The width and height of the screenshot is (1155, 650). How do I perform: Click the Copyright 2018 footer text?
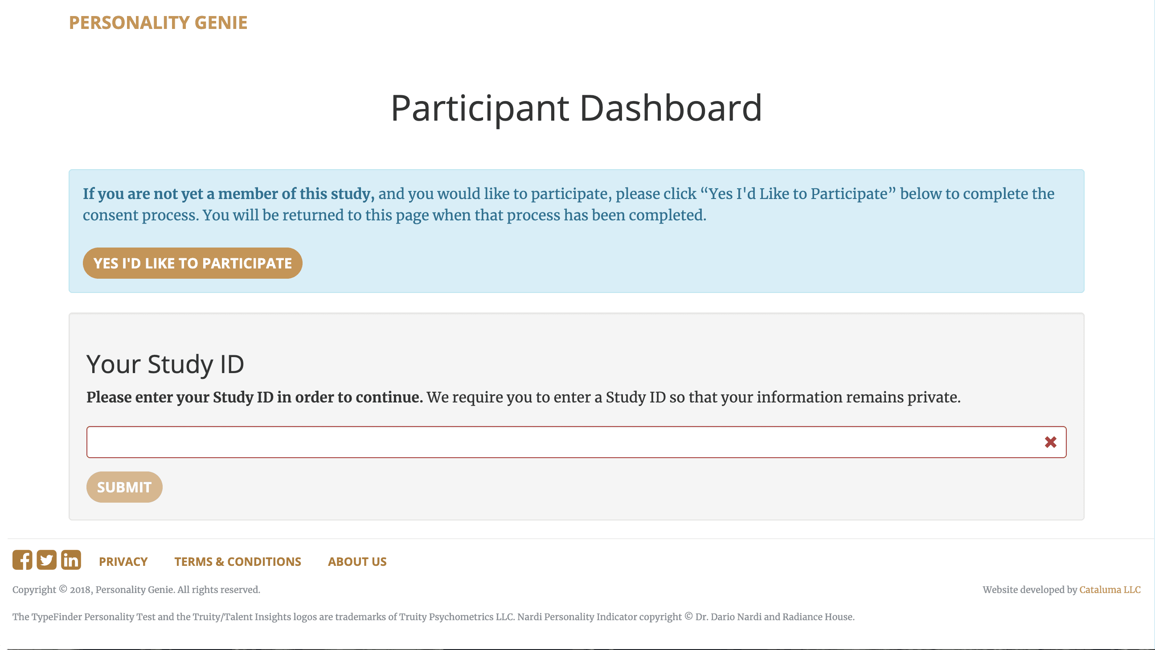click(x=136, y=590)
